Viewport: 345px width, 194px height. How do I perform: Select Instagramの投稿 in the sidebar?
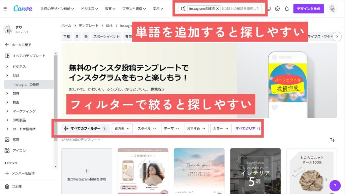pos(29,85)
